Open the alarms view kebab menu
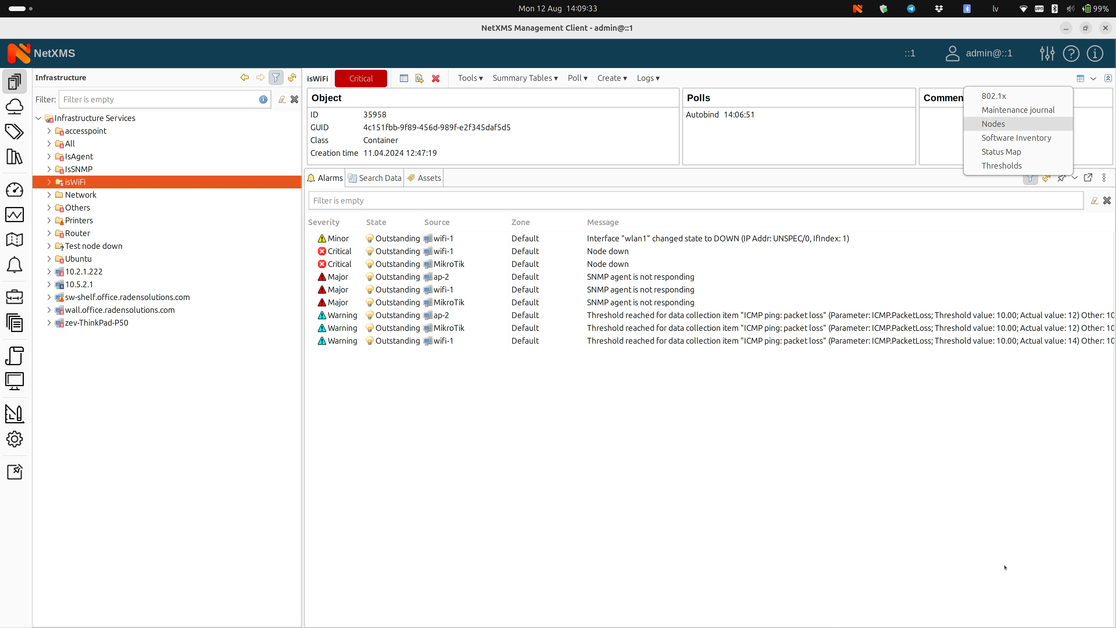The width and height of the screenshot is (1116, 628). pos(1104,178)
